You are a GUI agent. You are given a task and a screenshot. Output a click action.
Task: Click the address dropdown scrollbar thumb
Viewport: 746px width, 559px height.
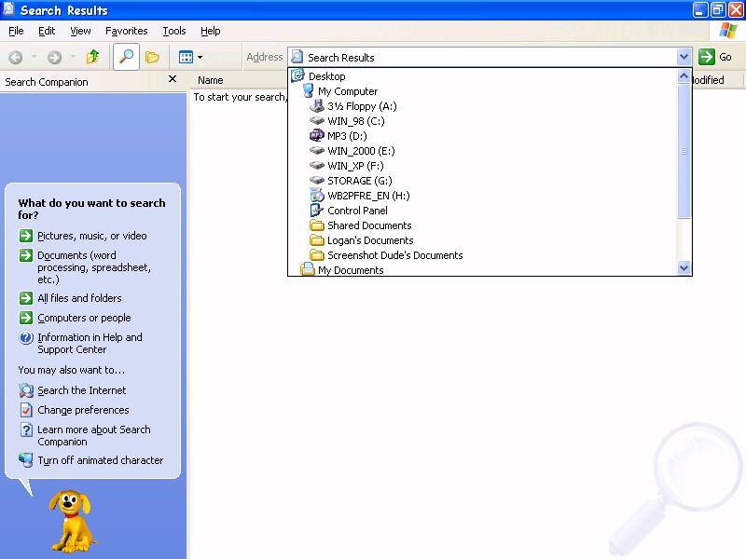[684, 151]
